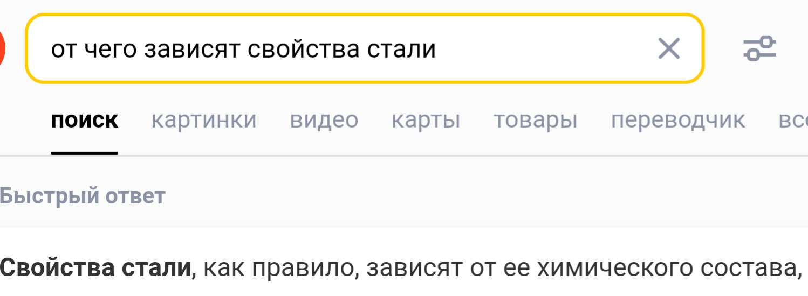Go to Yandex home via red logo

(2, 49)
